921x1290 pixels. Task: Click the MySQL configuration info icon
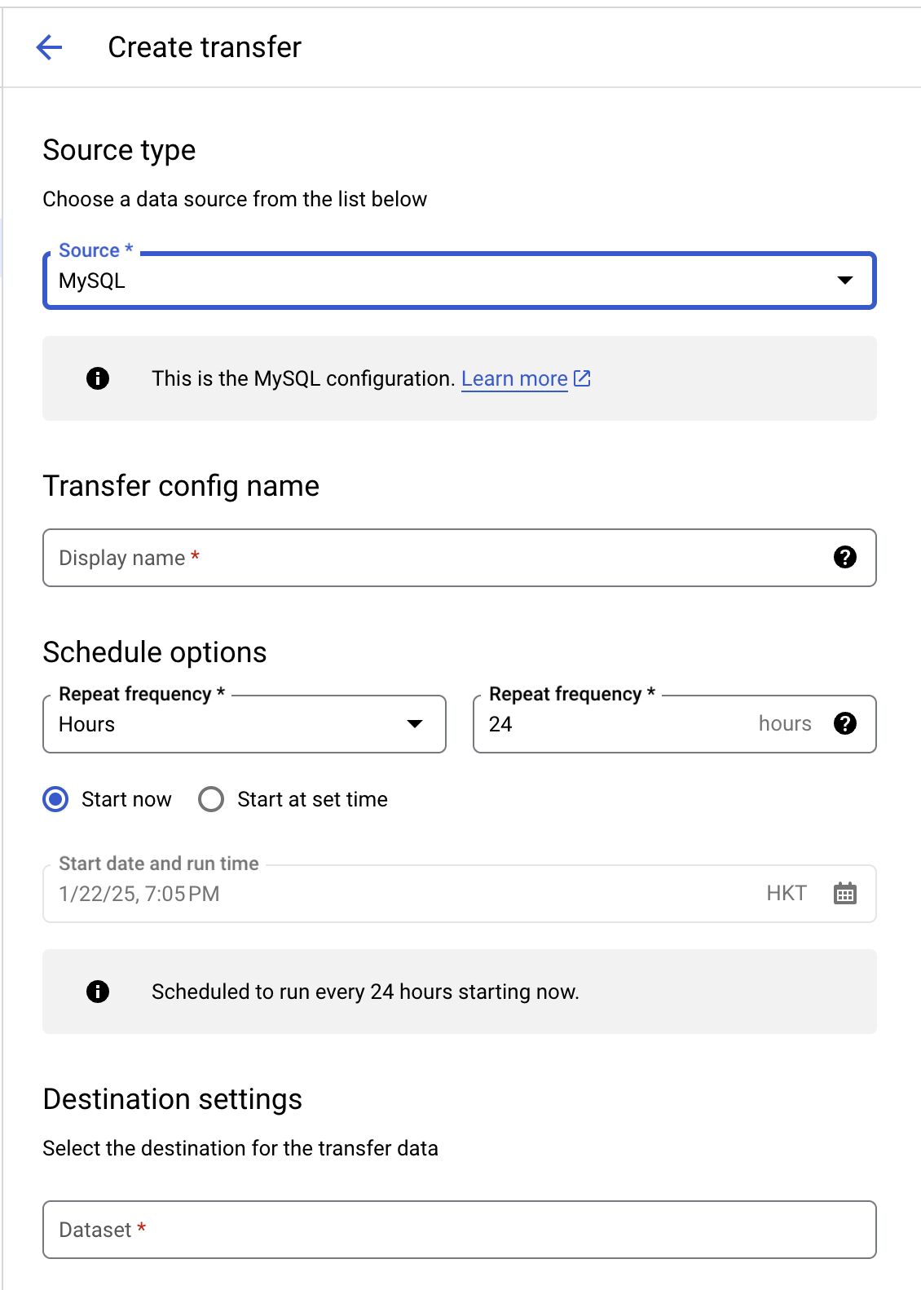(x=98, y=378)
